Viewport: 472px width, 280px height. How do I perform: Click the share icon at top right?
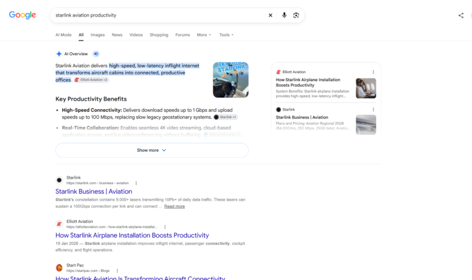pos(461,15)
